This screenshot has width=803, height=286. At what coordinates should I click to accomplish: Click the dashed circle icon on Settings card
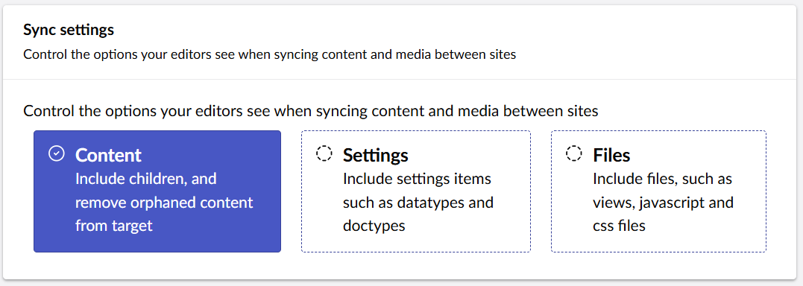click(324, 153)
